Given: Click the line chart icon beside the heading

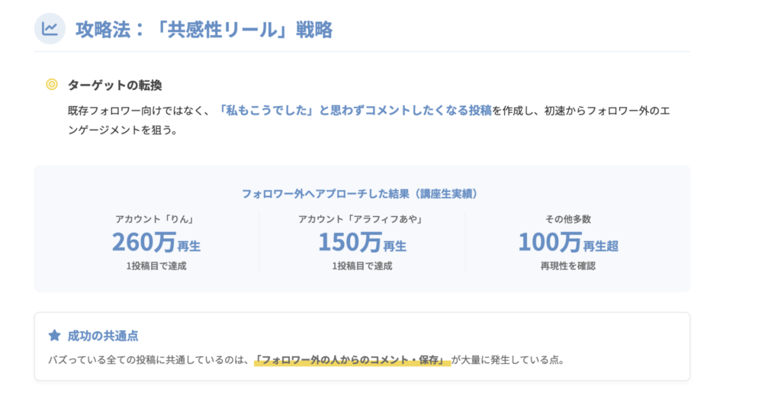Looking at the screenshot, I should click(x=50, y=29).
